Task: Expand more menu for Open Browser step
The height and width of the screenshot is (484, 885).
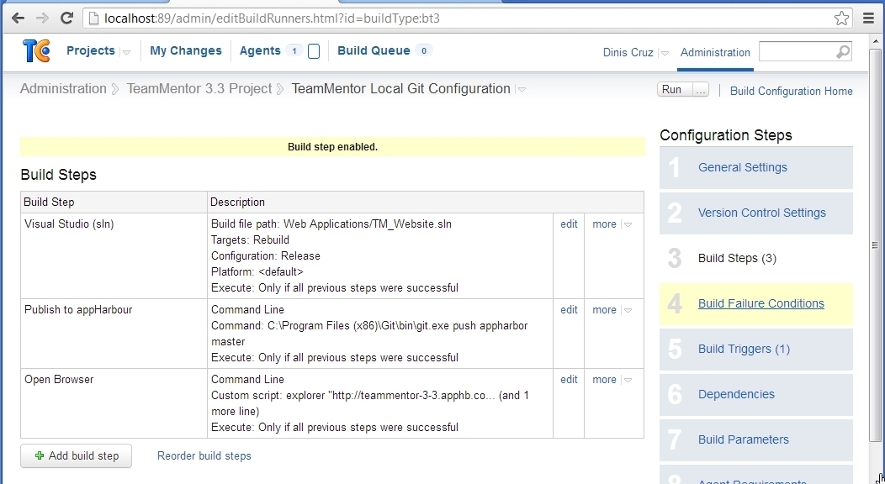Action: click(628, 381)
